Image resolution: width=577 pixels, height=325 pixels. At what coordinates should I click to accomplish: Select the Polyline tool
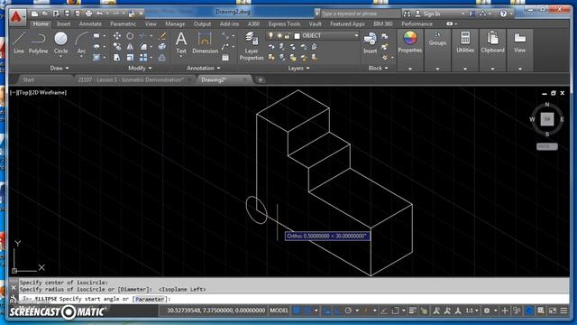[x=38, y=43]
